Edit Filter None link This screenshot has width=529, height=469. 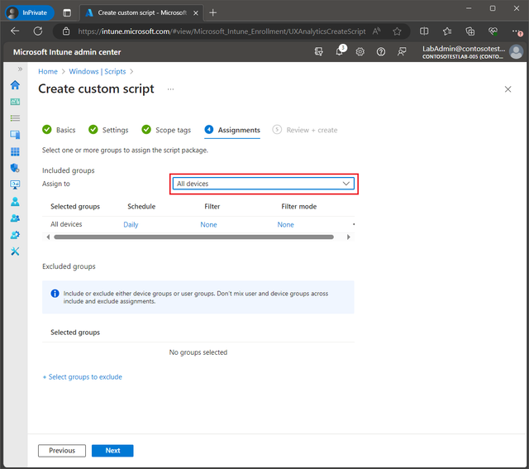click(x=208, y=224)
